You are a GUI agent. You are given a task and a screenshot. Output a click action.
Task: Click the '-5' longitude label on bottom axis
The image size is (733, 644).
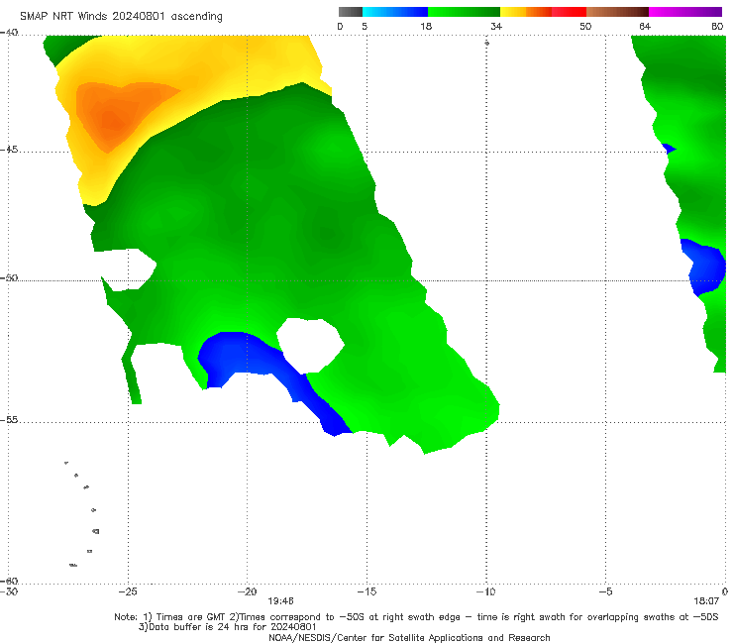pyautogui.click(x=605, y=591)
